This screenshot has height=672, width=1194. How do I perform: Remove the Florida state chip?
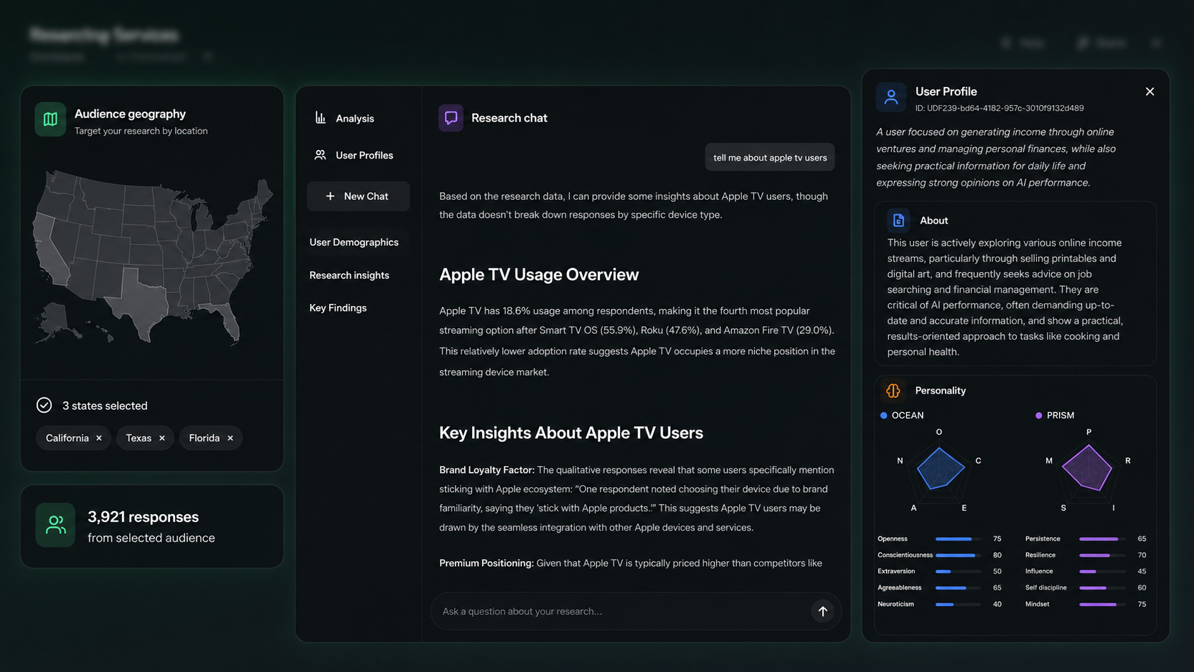click(x=230, y=438)
